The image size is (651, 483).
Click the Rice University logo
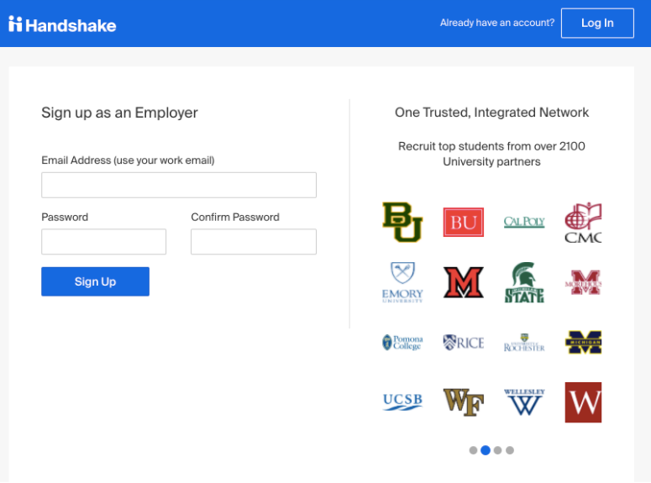click(x=464, y=343)
